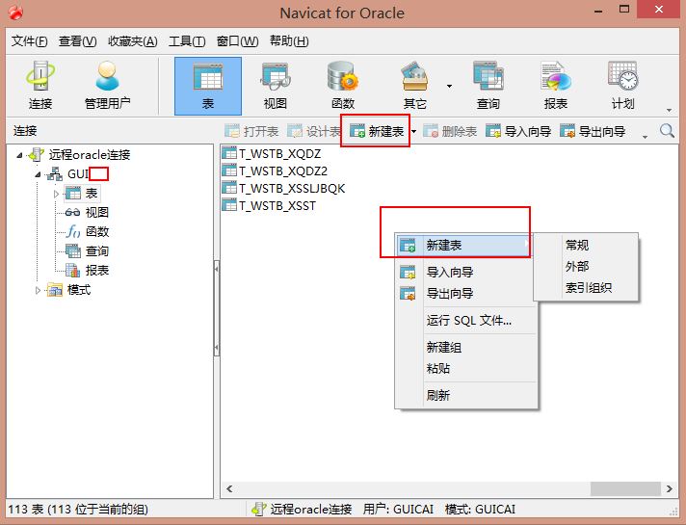Image resolution: width=686 pixels, height=525 pixels.
Task: Expand the 其它 dropdown arrow
Action: [x=449, y=86]
